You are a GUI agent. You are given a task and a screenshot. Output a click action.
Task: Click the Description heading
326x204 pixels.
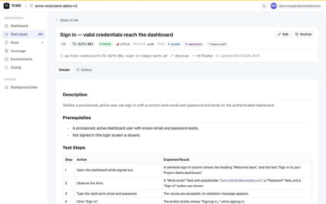(x=75, y=95)
